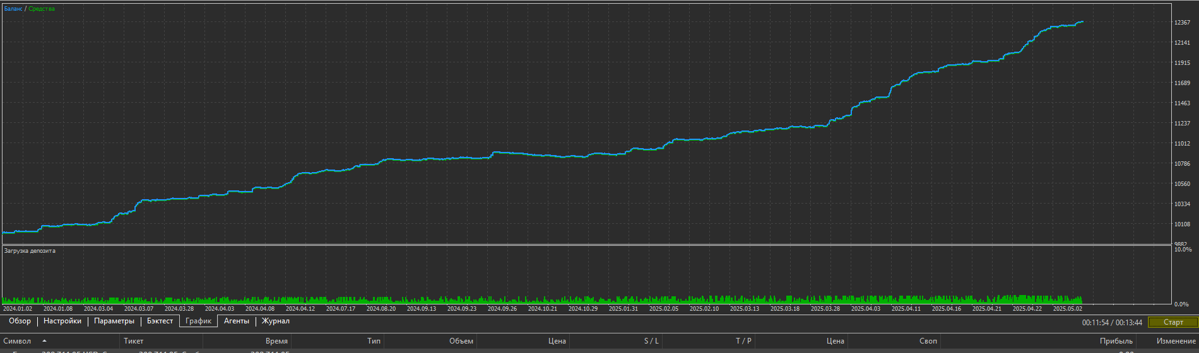
Task: Click the Старт button
Action: pyautogui.click(x=1173, y=322)
